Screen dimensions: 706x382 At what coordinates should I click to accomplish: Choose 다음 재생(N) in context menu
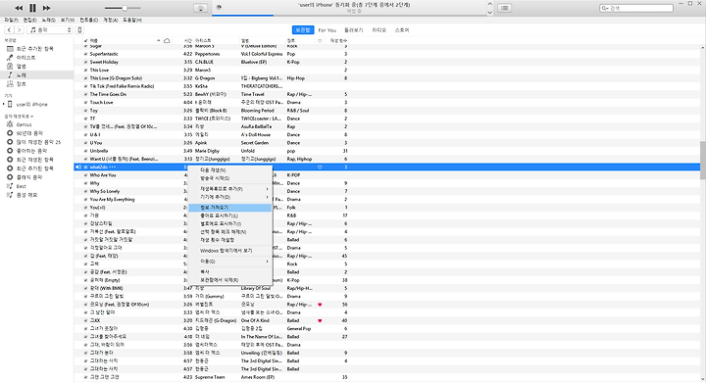[229, 170]
